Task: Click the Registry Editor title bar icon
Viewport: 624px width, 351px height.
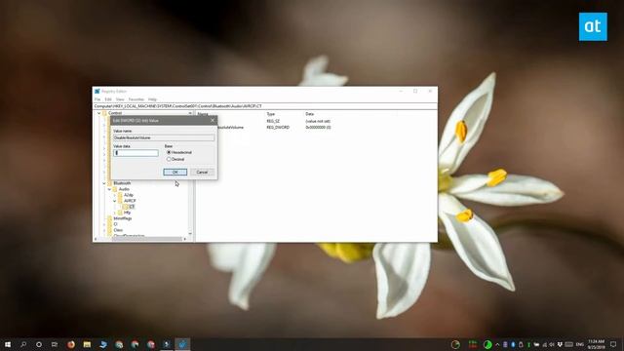Action: (x=97, y=91)
